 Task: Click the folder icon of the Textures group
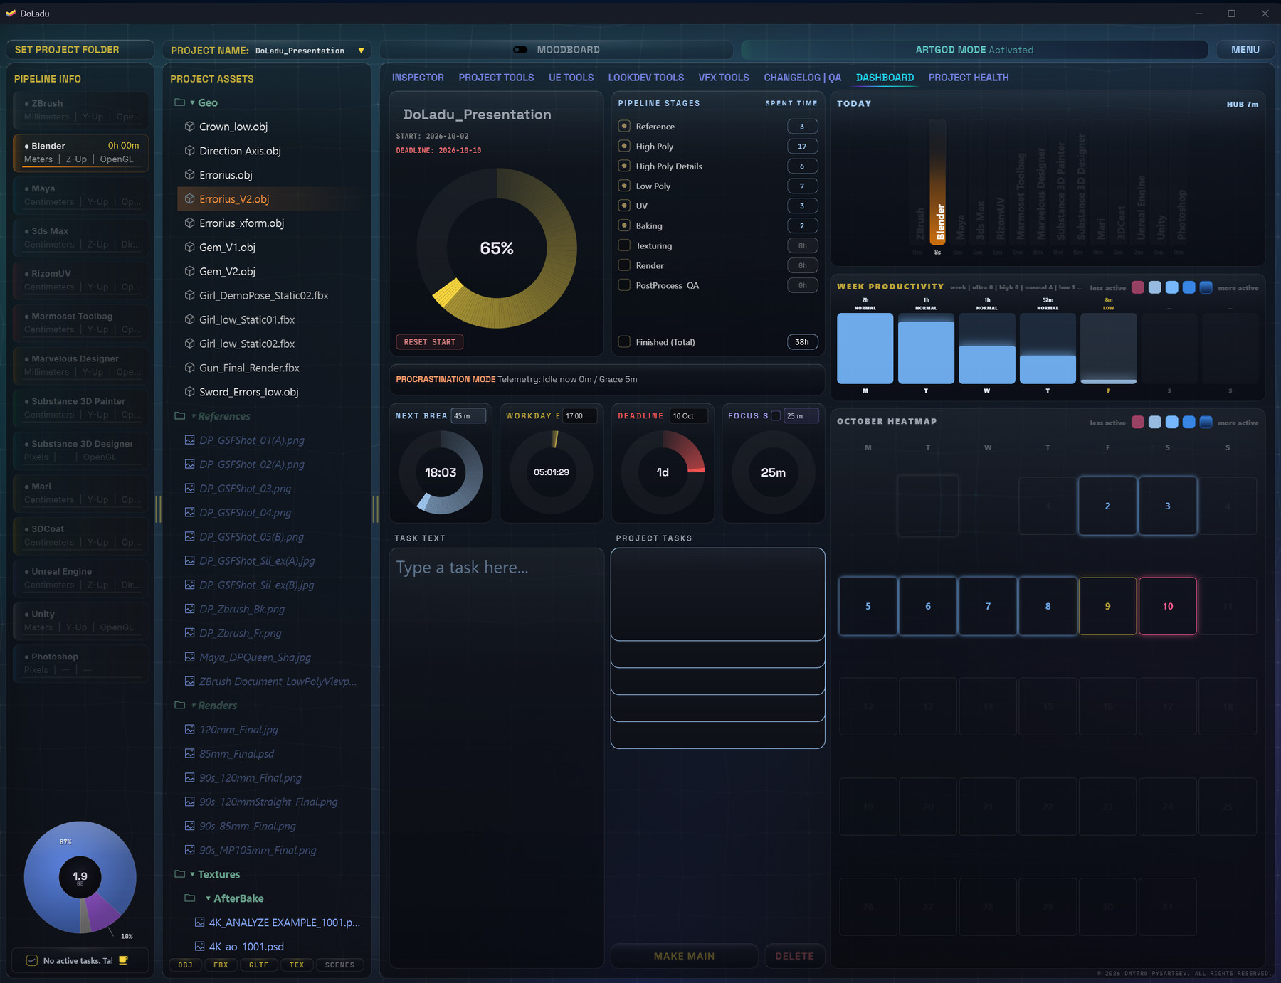click(180, 874)
